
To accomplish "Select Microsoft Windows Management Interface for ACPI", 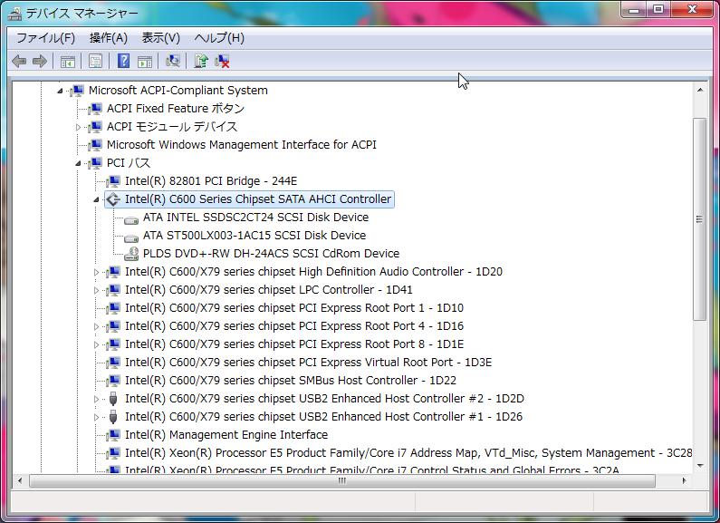I will pos(242,145).
